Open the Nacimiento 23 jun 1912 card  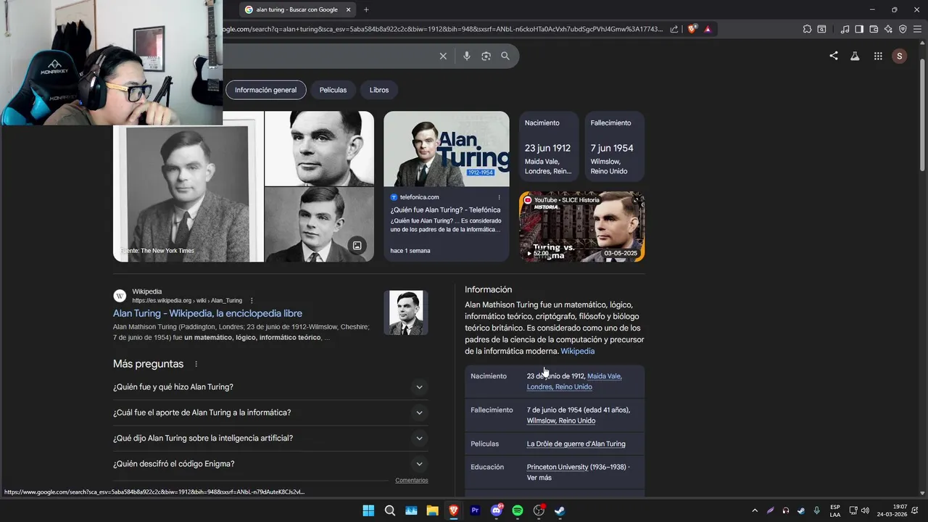point(549,146)
